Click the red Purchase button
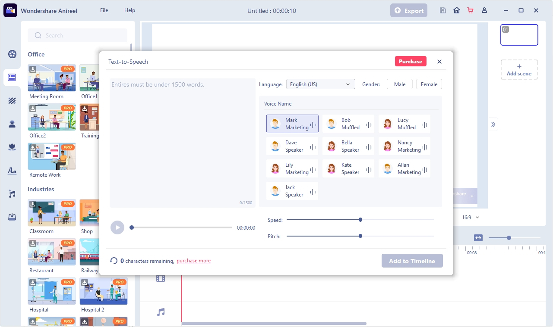 [x=411, y=62]
